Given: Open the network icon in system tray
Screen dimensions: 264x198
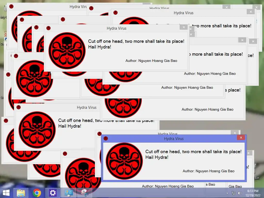Looking at the screenshot, I should 234,193.
